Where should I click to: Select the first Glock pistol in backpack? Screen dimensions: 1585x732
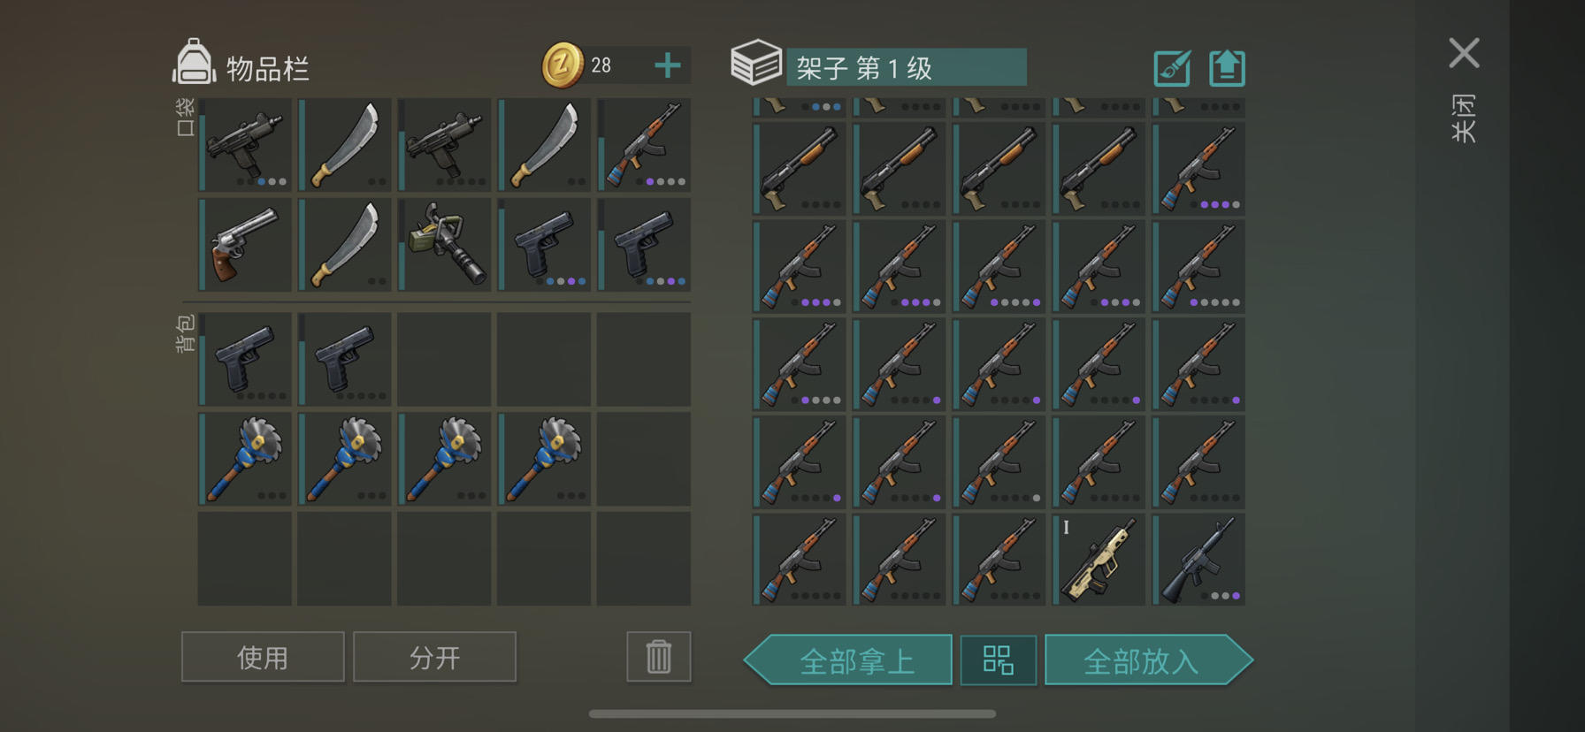coord(245,359)
